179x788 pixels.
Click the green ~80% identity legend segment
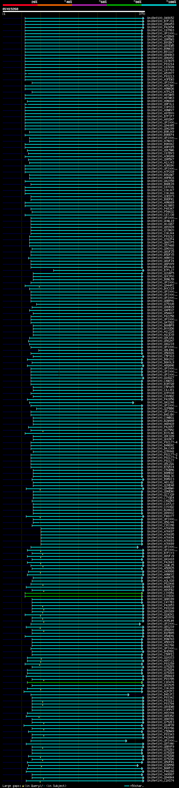point(124,5)
